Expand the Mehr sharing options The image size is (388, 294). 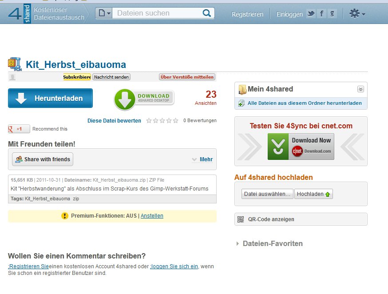coord(203,159)
